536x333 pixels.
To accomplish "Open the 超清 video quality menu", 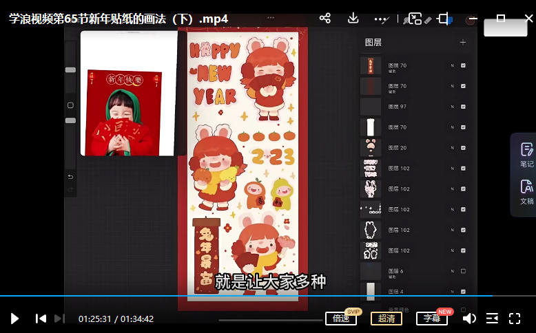I will [x=386, y=319].
